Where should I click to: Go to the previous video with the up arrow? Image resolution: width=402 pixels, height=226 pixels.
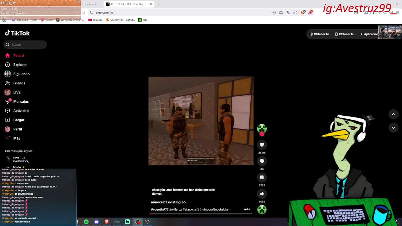click(394, 114)
